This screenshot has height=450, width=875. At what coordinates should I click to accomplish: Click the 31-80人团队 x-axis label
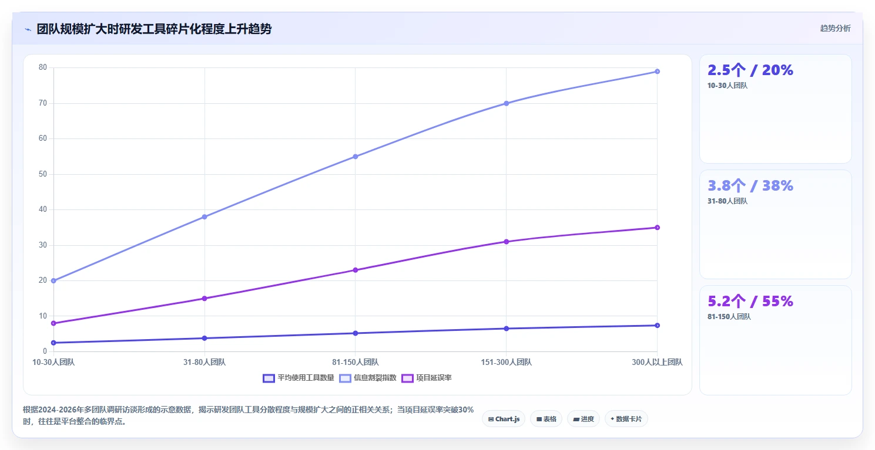click(x=204, y=363)
